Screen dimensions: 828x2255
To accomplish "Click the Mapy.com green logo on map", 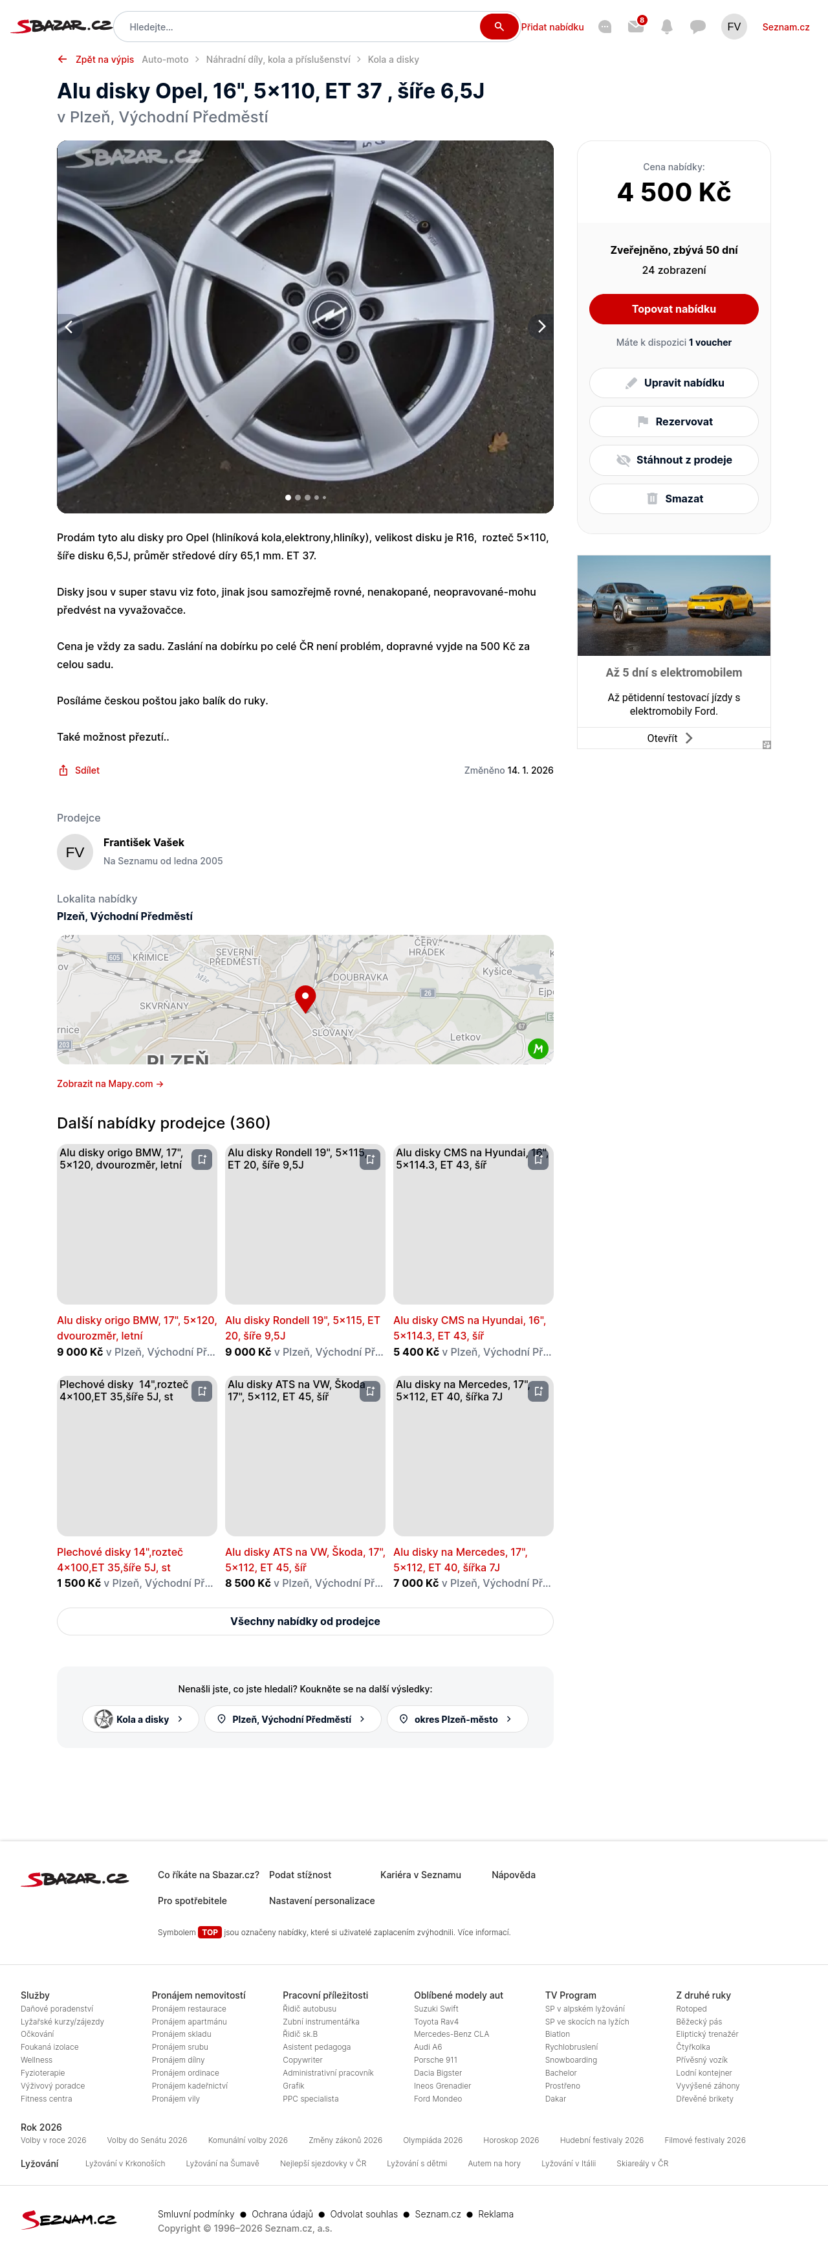I will (x=538, y=1048).
